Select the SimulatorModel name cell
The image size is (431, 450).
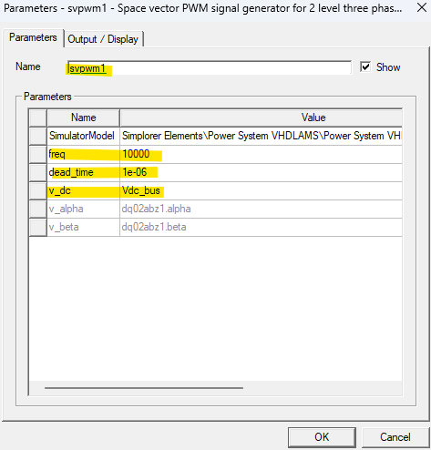(84, 136)
